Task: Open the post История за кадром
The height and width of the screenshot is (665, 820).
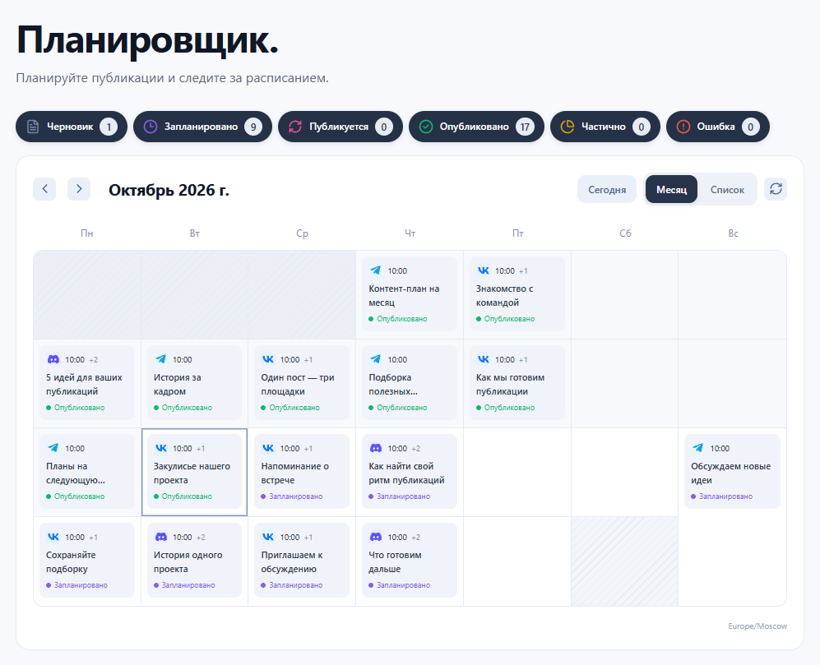Action: [x=195, y=383]
